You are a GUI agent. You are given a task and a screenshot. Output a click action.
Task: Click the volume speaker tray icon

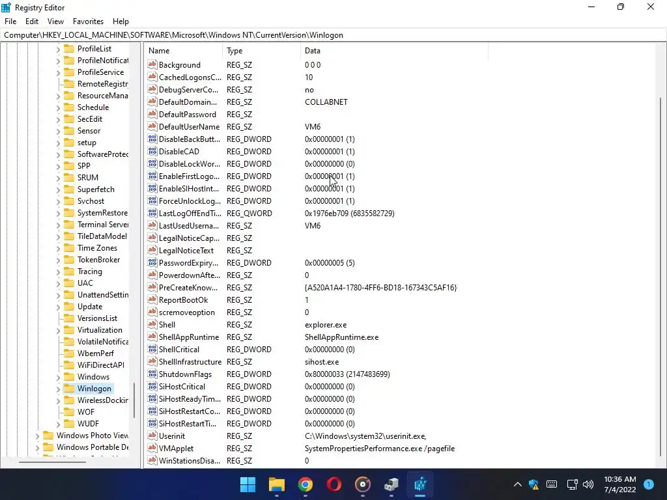coord(588,484)
